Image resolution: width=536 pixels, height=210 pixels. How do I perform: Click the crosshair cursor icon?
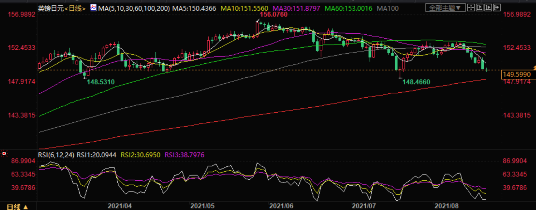point(471,8)
